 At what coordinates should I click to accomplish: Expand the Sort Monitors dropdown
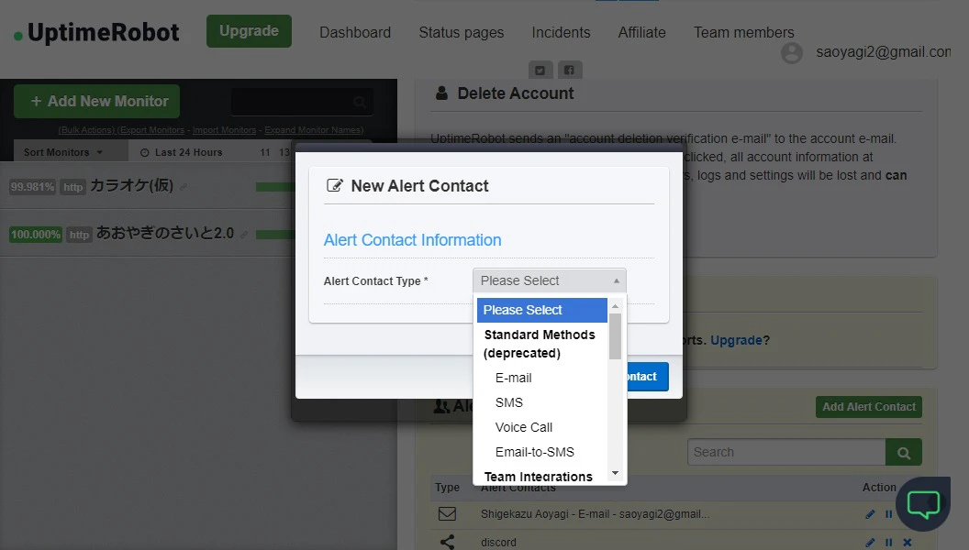click(x=63, y=152)
